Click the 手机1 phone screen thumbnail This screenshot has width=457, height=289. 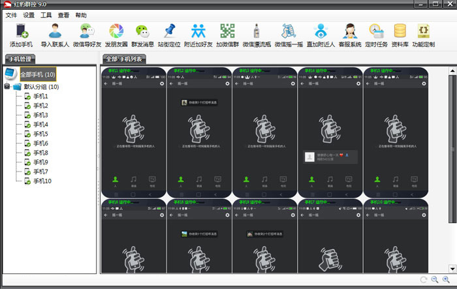coord(134,132)
